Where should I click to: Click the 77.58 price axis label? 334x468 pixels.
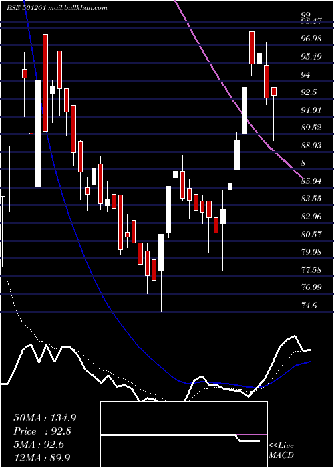[311, 270]
